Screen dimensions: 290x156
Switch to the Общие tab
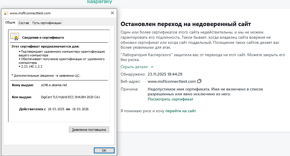point(10,22)
